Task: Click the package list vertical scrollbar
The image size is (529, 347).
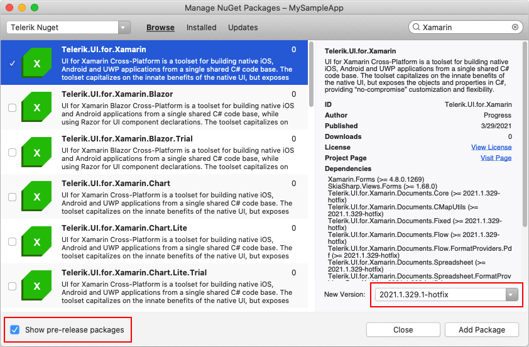Action: (x=311, y=74)
